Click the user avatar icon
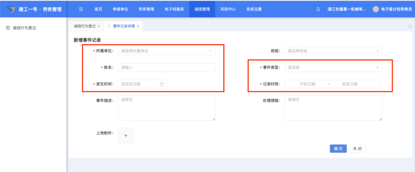Viewport: 415px width, 172px height. (x=376, y=9)
